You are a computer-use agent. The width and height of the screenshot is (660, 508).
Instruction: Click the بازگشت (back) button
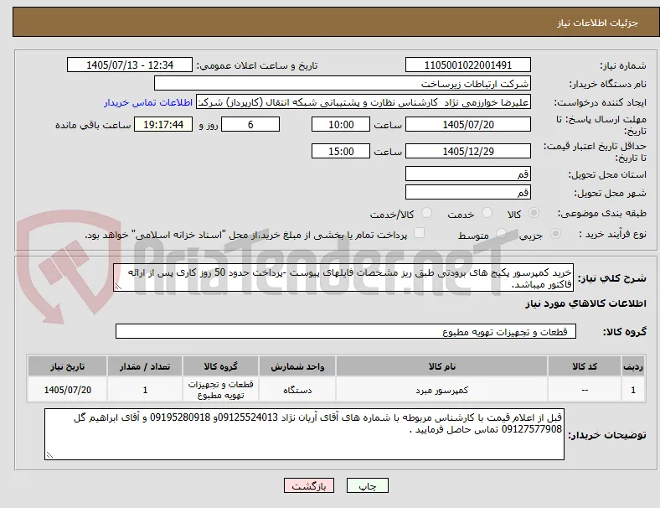(309, 485)
